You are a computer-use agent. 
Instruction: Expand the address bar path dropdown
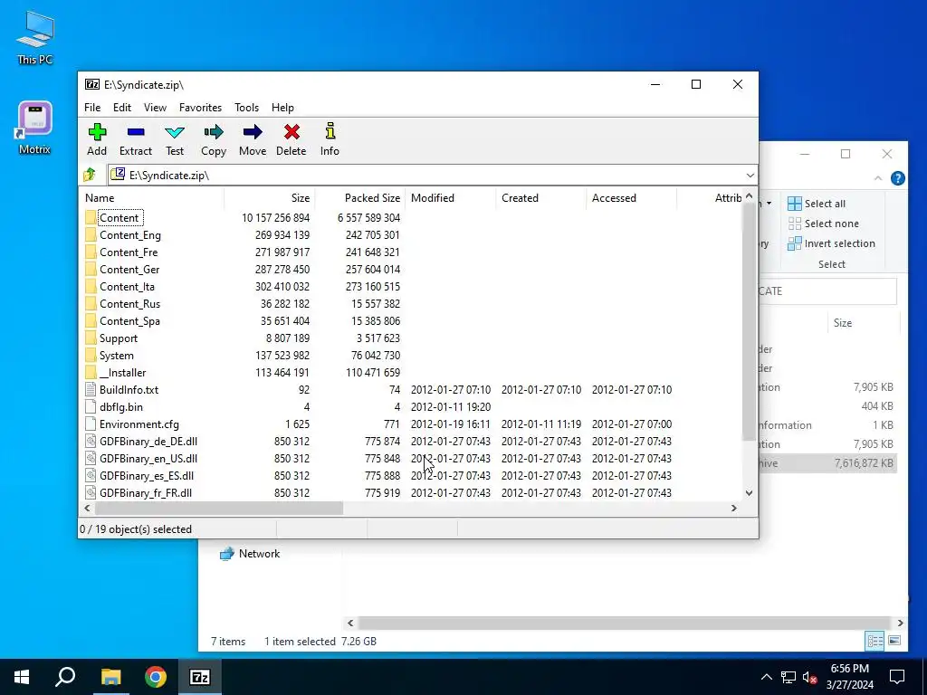pyautogui.click(x=750, y=175)
